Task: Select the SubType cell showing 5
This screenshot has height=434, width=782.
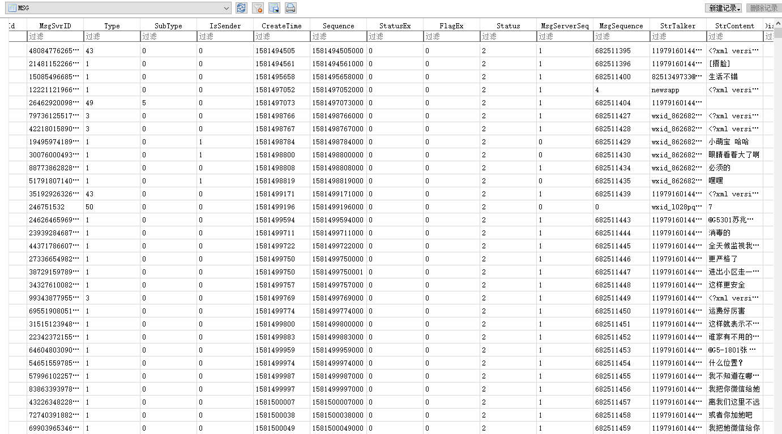Action: (x=169, y=103)
